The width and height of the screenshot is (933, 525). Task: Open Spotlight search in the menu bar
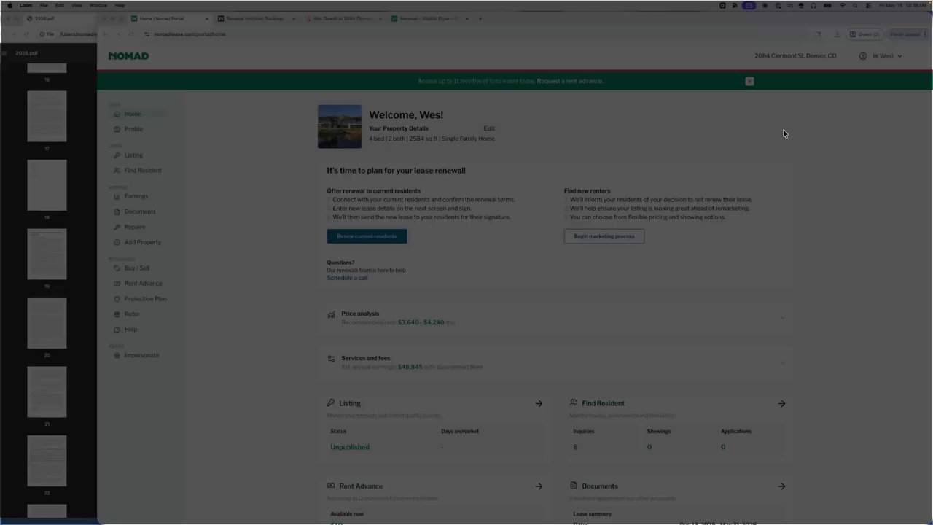point(856,5)
